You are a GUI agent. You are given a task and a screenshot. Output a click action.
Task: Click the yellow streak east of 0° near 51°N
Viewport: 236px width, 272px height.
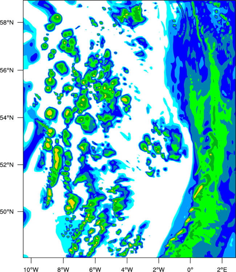[x=198, y=191]
